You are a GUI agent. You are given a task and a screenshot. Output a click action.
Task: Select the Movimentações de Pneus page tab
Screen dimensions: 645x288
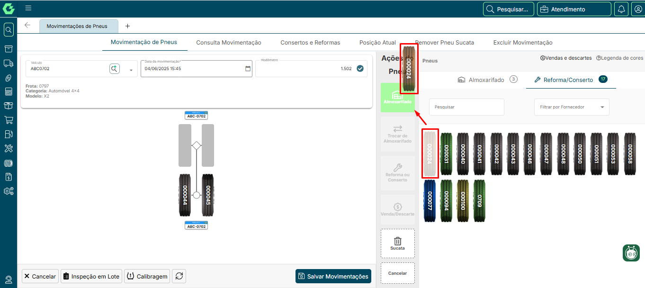click(79, 26)
